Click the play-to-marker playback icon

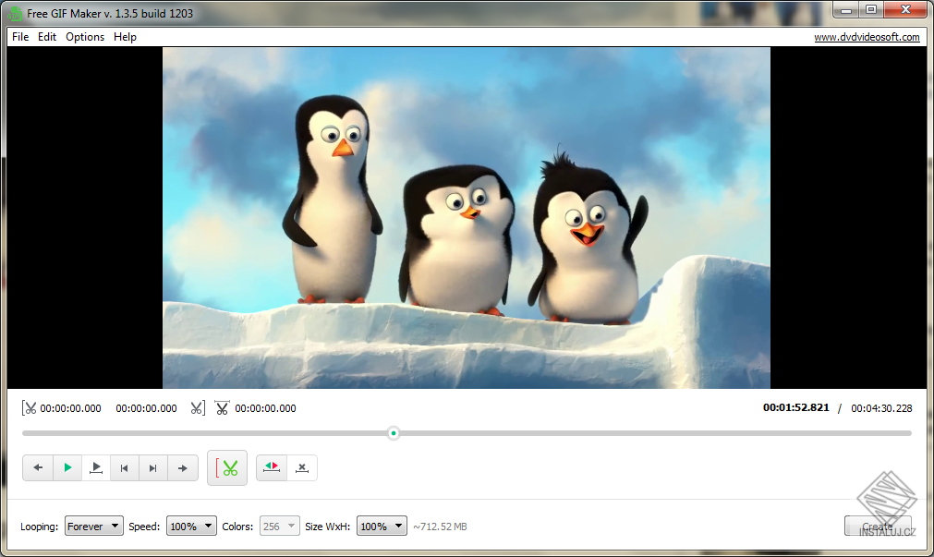(x=95, y=467)
